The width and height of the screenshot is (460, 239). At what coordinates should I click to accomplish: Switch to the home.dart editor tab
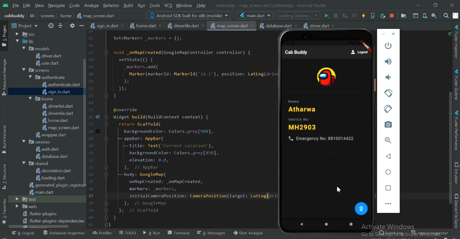tap(145, 26)
